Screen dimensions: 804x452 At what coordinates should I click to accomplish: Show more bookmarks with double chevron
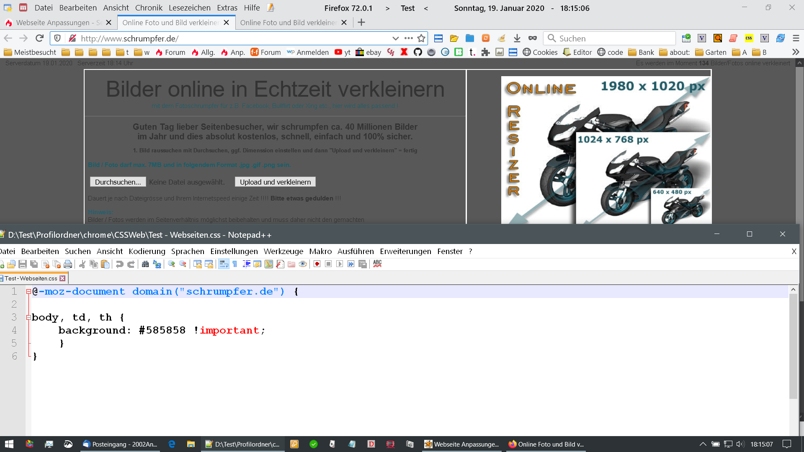coord(796,52)
